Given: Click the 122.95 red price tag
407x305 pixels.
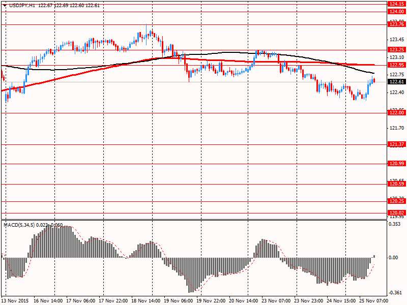Looking at the screenshot, I should tap(396, 65).
